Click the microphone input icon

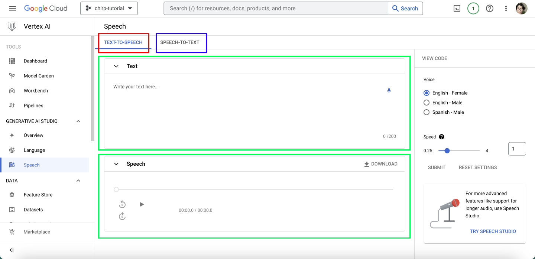click(x=389, y=90)
